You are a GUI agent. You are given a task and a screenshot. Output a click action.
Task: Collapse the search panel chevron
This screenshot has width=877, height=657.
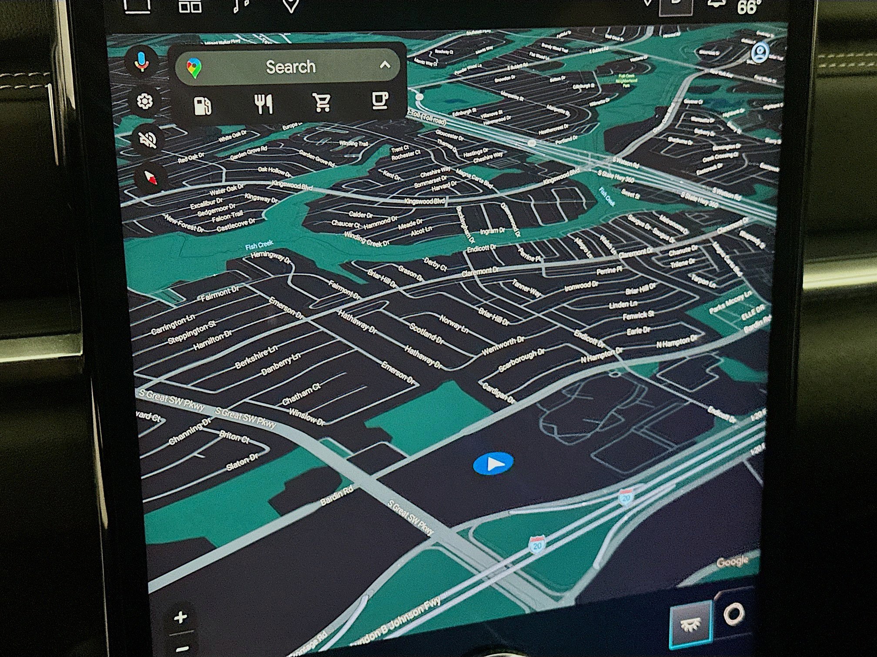click(x=385, y=66)
